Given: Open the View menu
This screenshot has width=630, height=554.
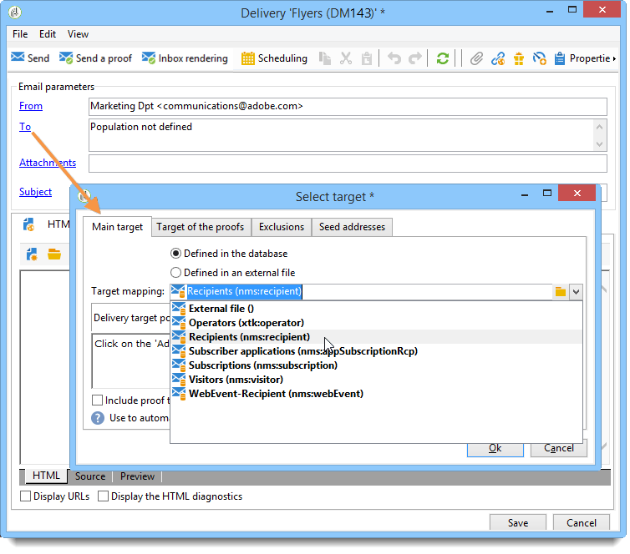Looking at the screenshot, I should tap(78, 34).
